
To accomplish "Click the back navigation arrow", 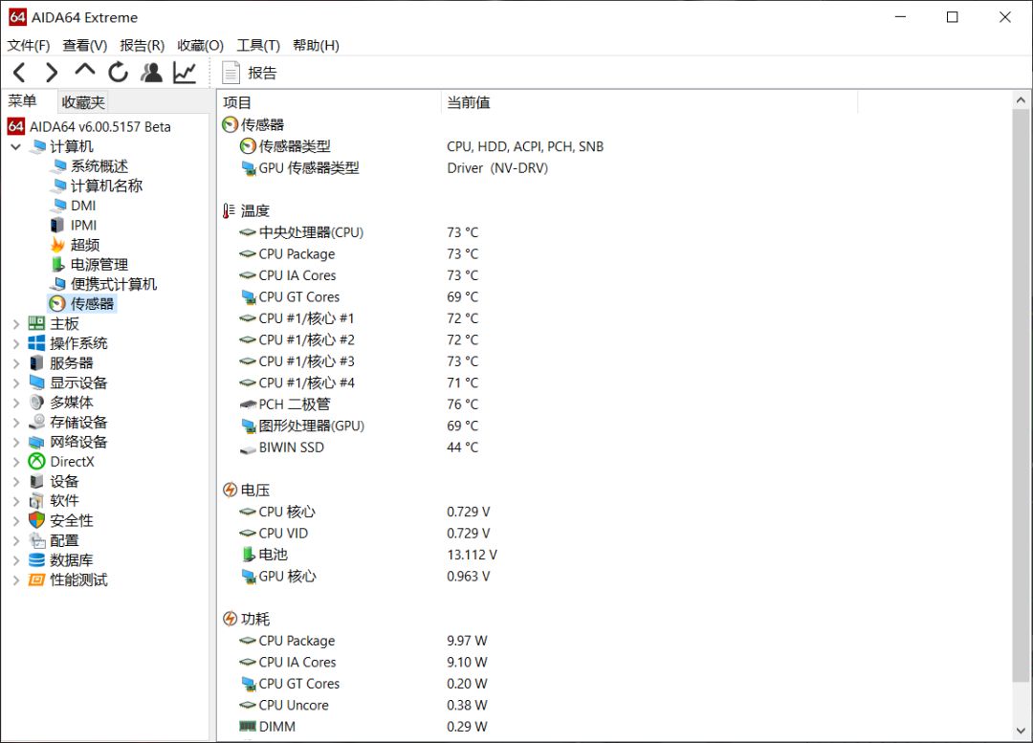I will [19, 72].
